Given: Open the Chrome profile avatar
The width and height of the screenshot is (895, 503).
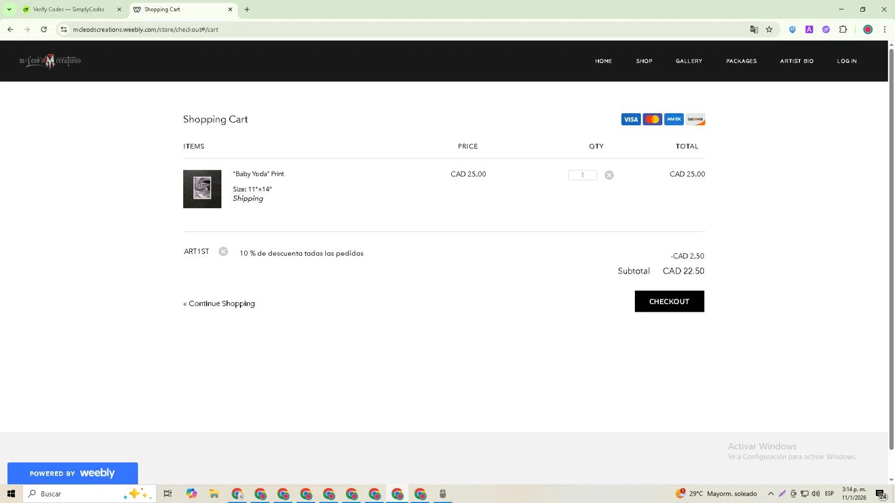Looking at the screenshot, I should pyautogui.click(x=868, y=29).
